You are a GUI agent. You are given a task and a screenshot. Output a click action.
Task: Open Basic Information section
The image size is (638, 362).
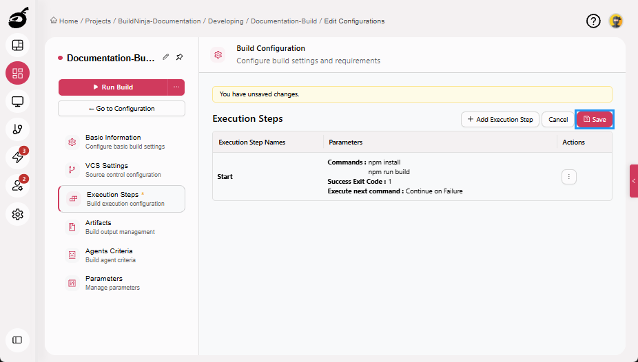pos(121,142)
